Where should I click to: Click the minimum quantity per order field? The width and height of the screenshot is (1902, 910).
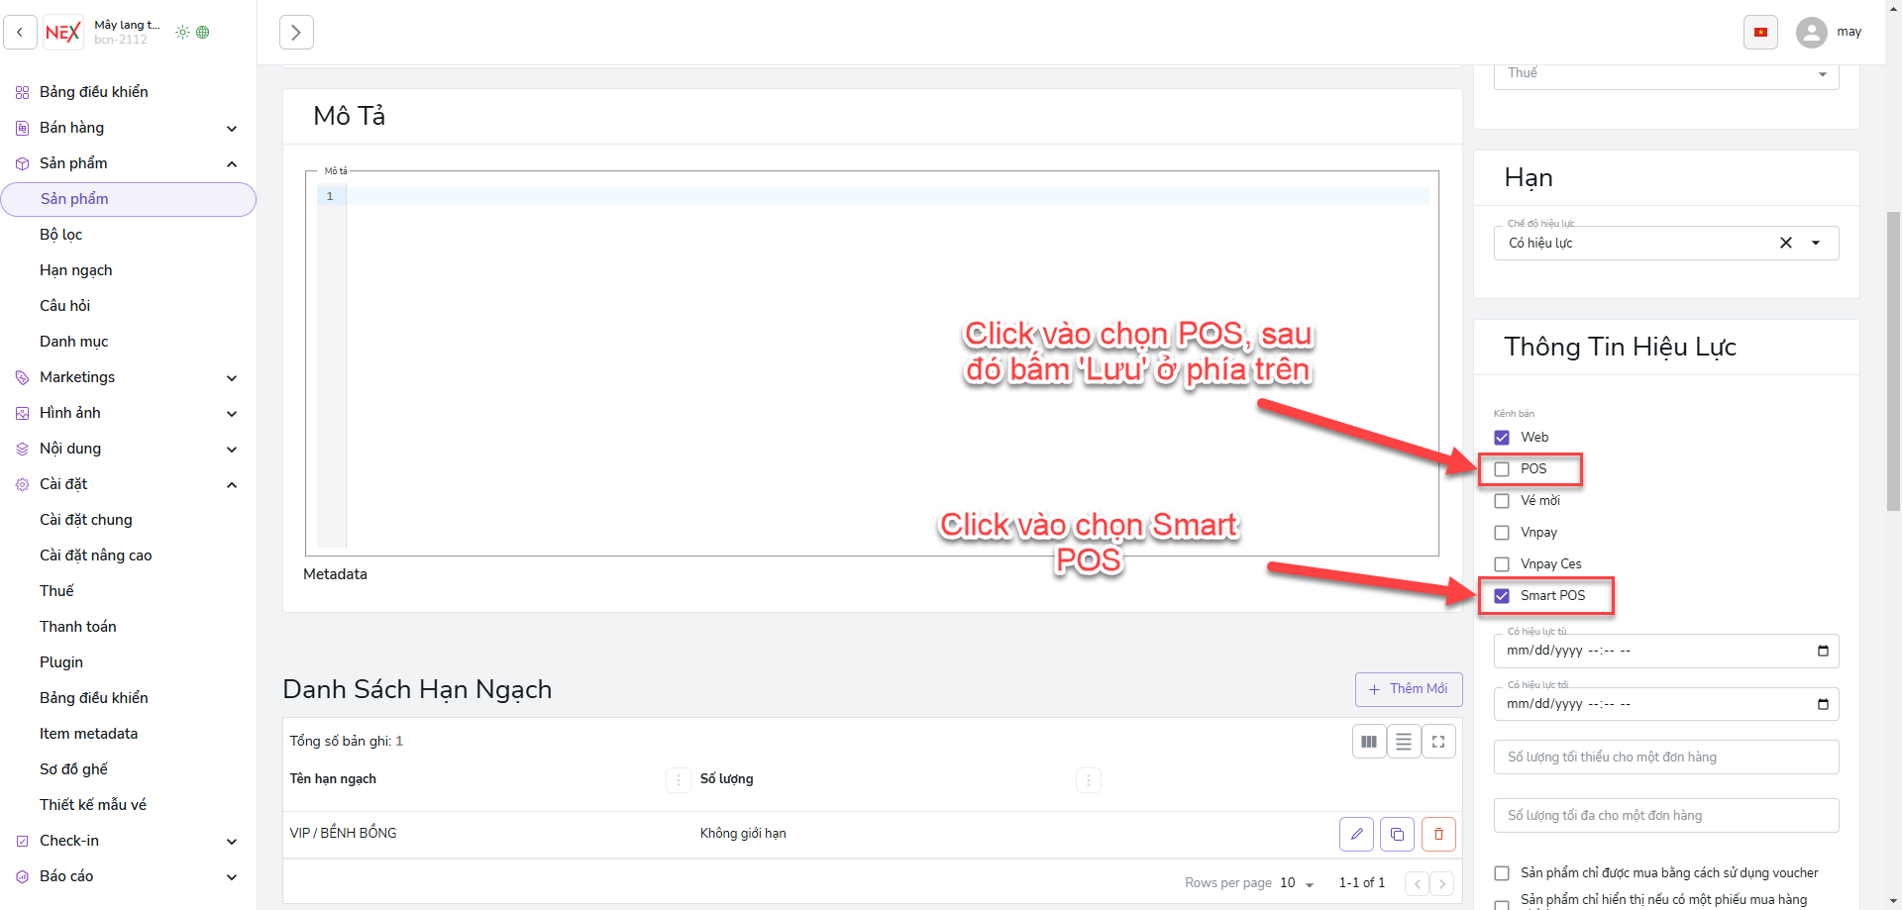coord(1665,758)
